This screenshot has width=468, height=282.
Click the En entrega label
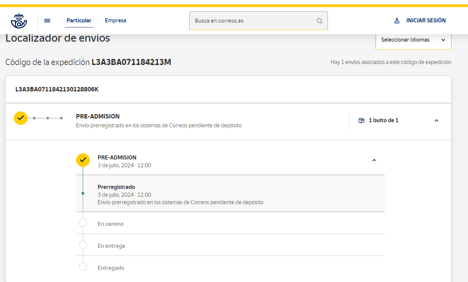click(x=111, y=246)
